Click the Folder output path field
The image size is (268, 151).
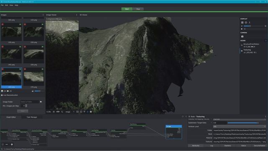(x=240, y=130)
